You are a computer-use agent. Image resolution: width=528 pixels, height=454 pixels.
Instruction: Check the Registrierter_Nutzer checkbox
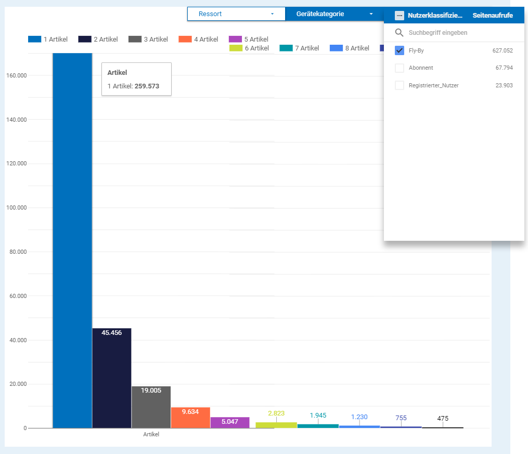pyautogui.click(x=400, y=85)
